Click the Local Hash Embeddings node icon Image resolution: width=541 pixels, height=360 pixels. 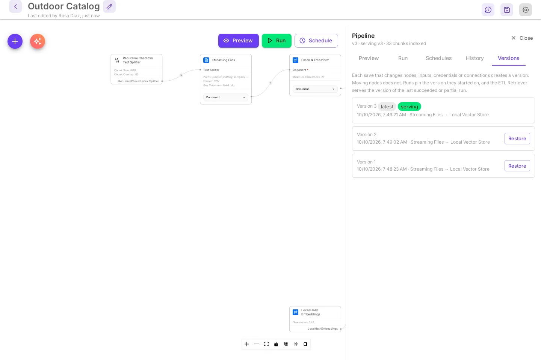click(x=296, y=312)
